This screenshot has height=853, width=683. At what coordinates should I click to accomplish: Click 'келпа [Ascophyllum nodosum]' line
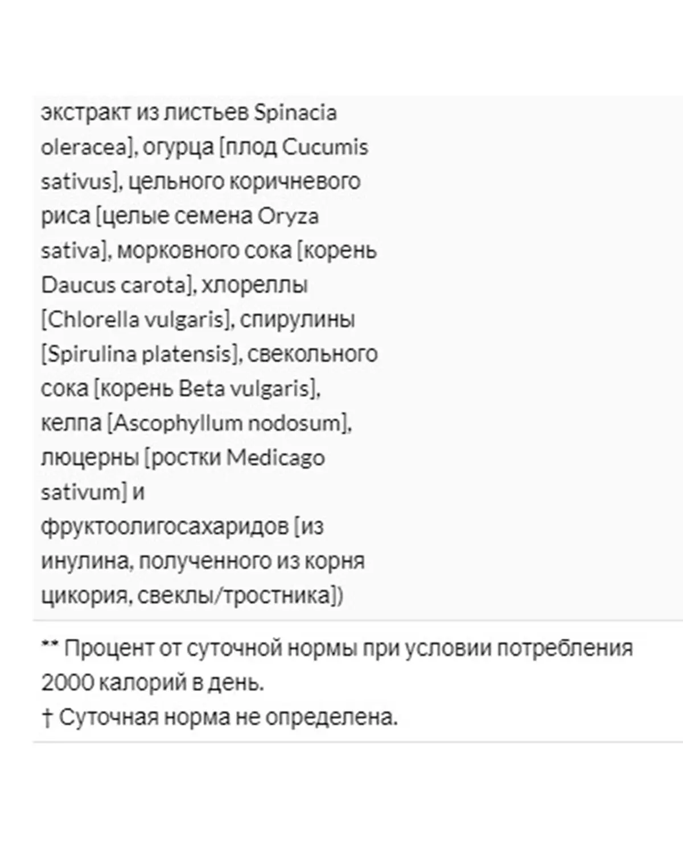(196, 424)
